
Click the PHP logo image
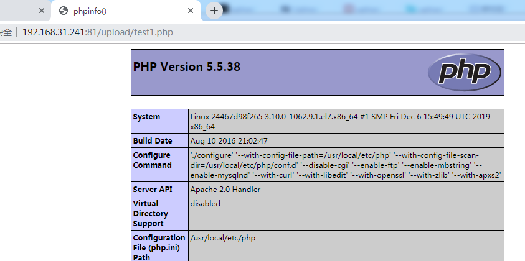click(x=464, y=72)
